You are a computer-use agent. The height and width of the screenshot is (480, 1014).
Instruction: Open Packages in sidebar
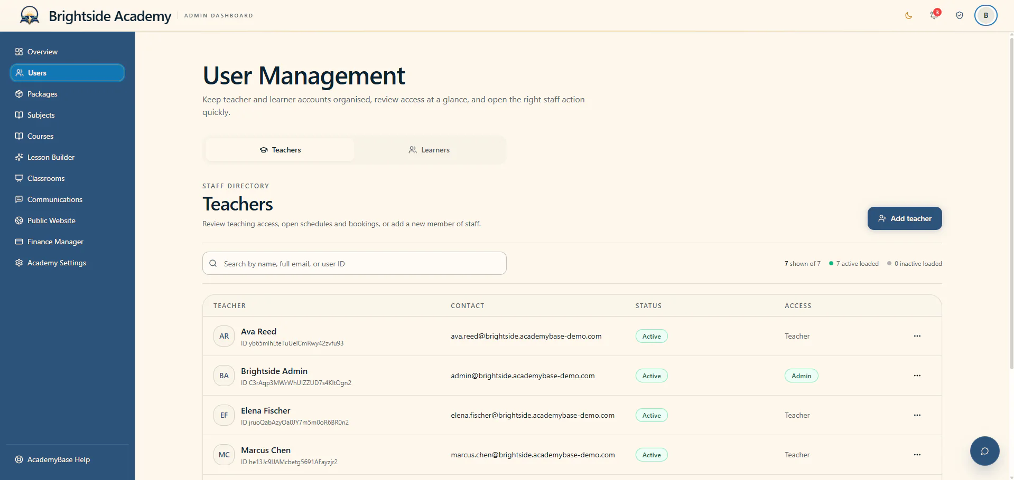coord(68,94)
